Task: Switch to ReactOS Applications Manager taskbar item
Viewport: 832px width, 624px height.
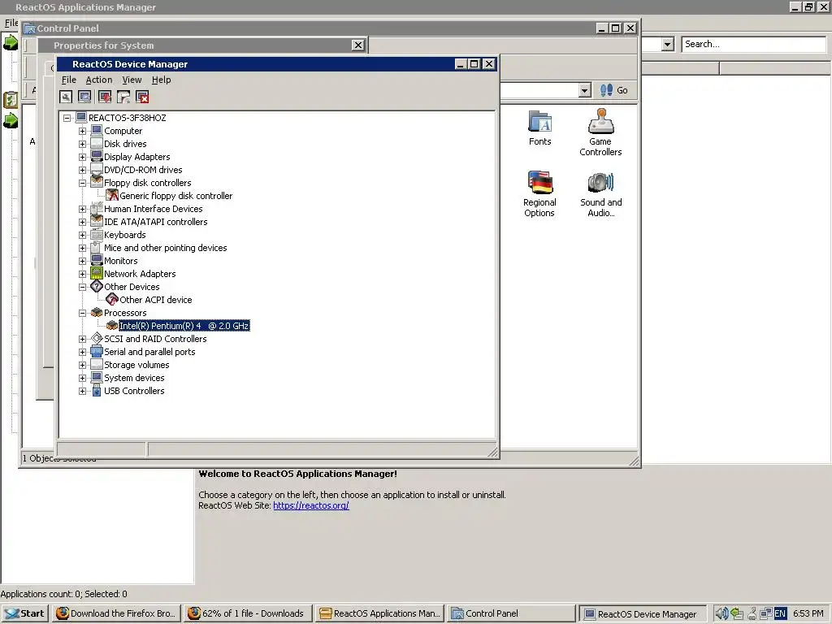Action: pyautogui.click(x=380, y=613)
